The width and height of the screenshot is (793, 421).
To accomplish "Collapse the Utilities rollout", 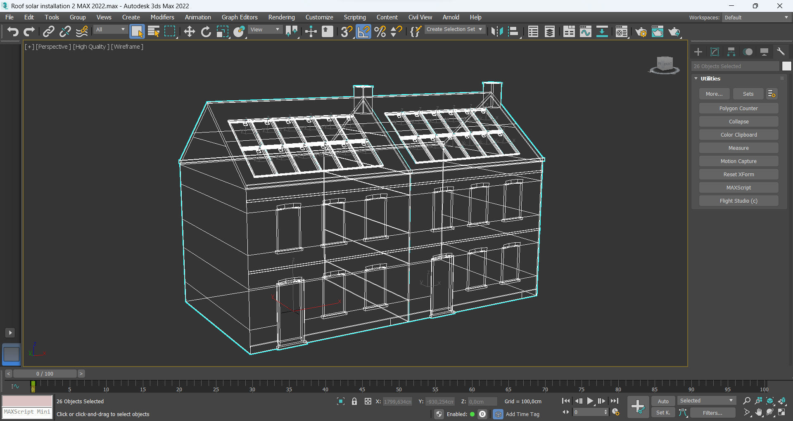I will click(696, 78).
